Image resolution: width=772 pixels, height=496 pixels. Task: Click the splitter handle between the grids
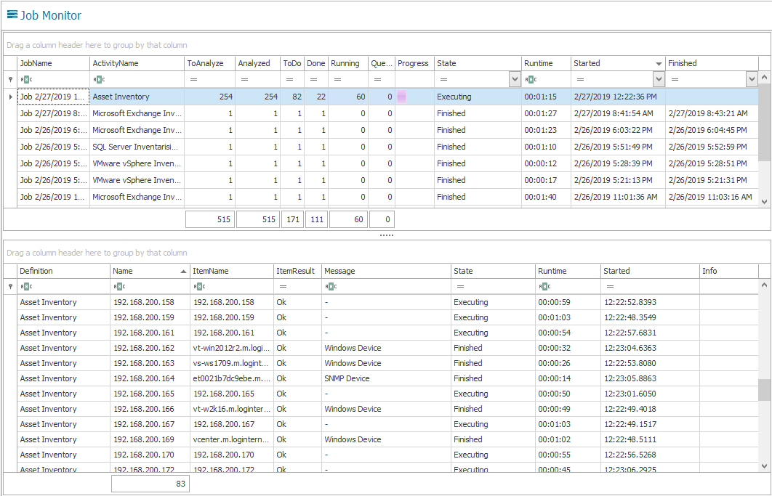click(387, 236)
